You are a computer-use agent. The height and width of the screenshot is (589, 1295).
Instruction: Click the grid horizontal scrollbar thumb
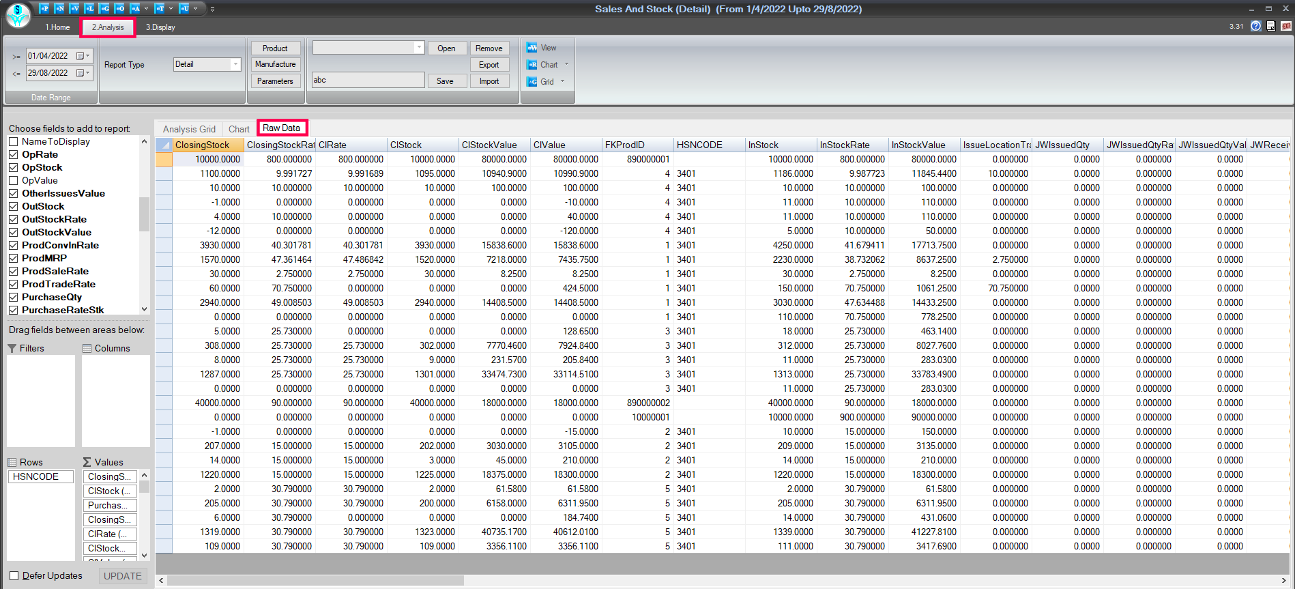pos(315,580)
